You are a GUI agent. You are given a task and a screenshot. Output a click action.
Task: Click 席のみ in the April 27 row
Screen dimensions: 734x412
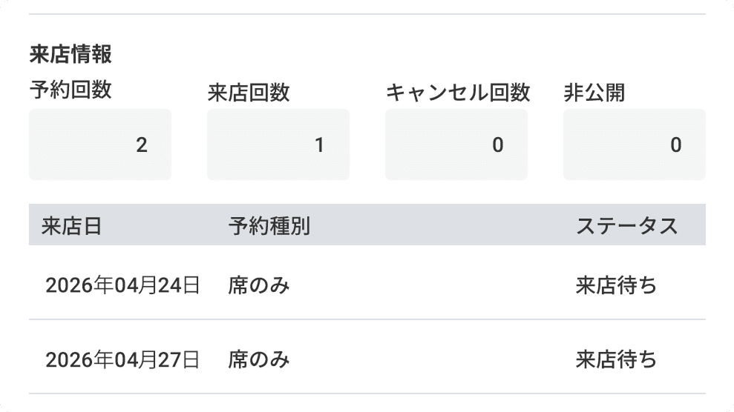click(258, 360)
